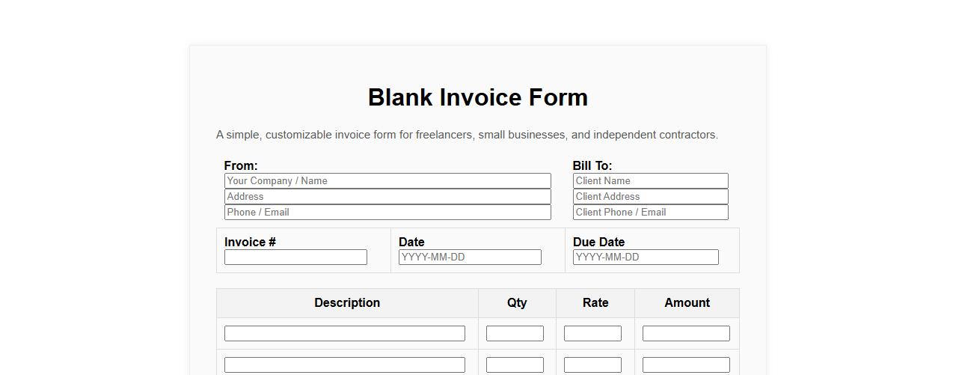Select the Phone / Email field under From
The height and width of the screenshot is (375, 956).
[x=387, y=212]
